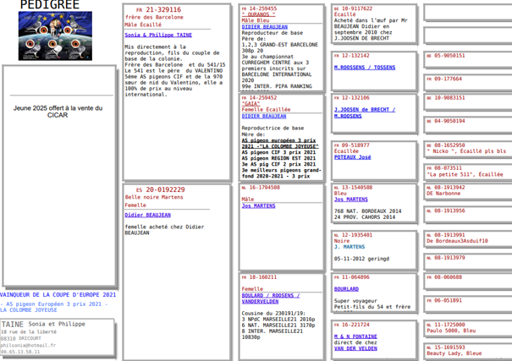Click DIDIER BEAUJEAN link under Mâle Bleu
The height and width of the screenshot is (361, 512).
(265, 27)
